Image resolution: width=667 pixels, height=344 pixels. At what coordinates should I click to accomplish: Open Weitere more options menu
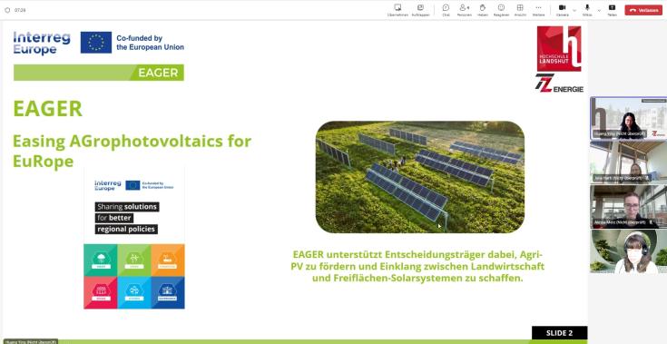point(538,10)
